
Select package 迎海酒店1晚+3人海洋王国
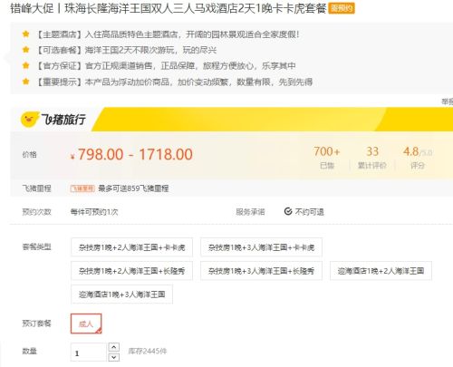122,295
